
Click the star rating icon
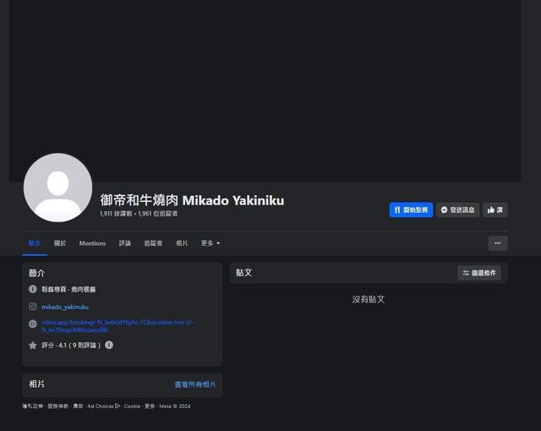(x=33, y=345)
